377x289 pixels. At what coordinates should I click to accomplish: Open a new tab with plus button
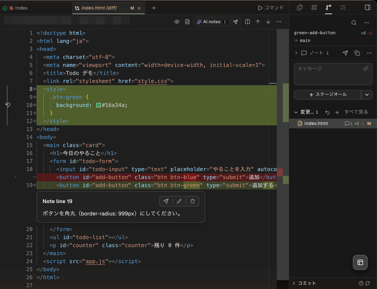tap(154, 8)
